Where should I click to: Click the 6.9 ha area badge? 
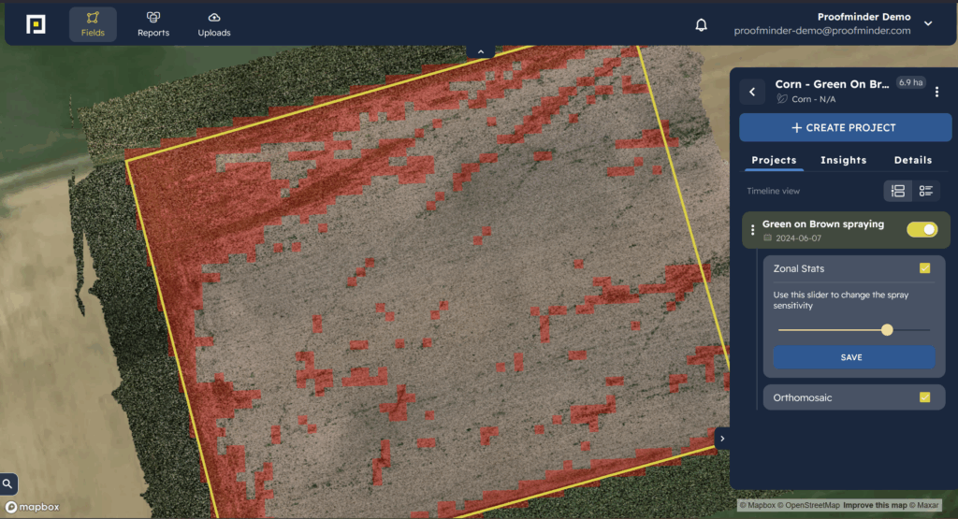pos(910,82)
